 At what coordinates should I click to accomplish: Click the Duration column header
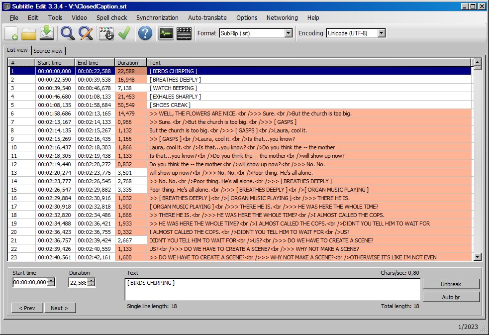click(x=131, y=63)
